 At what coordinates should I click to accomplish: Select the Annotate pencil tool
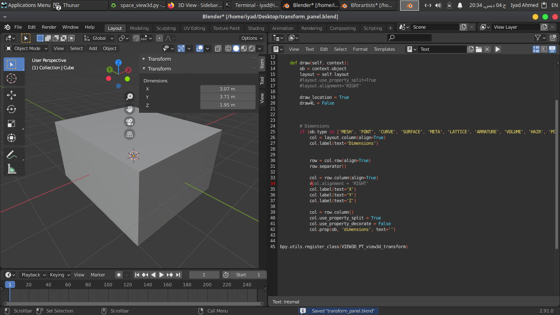coord(11,155)
